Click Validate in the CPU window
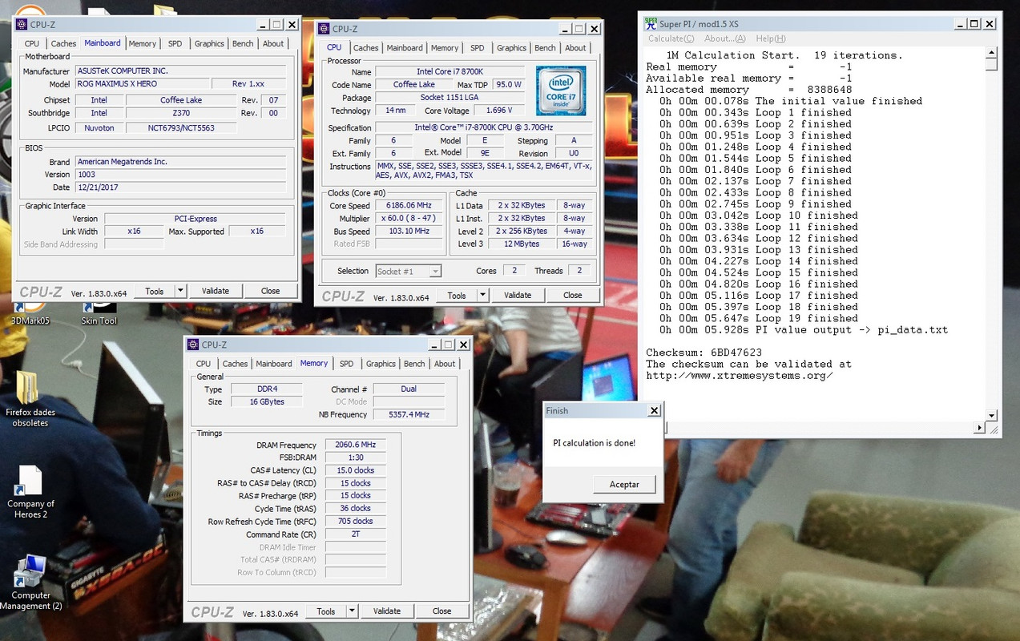 click(517, 295)
